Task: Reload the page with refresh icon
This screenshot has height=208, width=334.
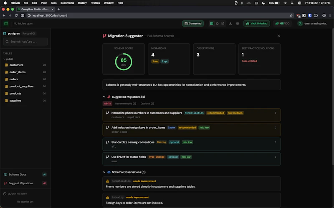Action: [x=16, y=15]
